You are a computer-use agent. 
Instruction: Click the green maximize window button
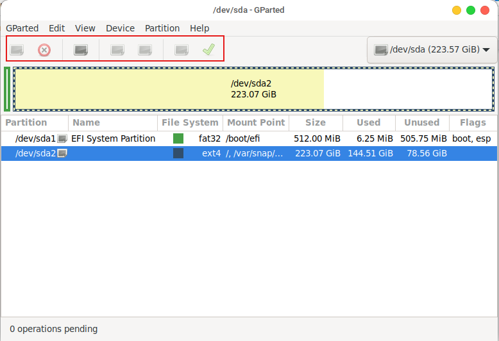[471, 10]
